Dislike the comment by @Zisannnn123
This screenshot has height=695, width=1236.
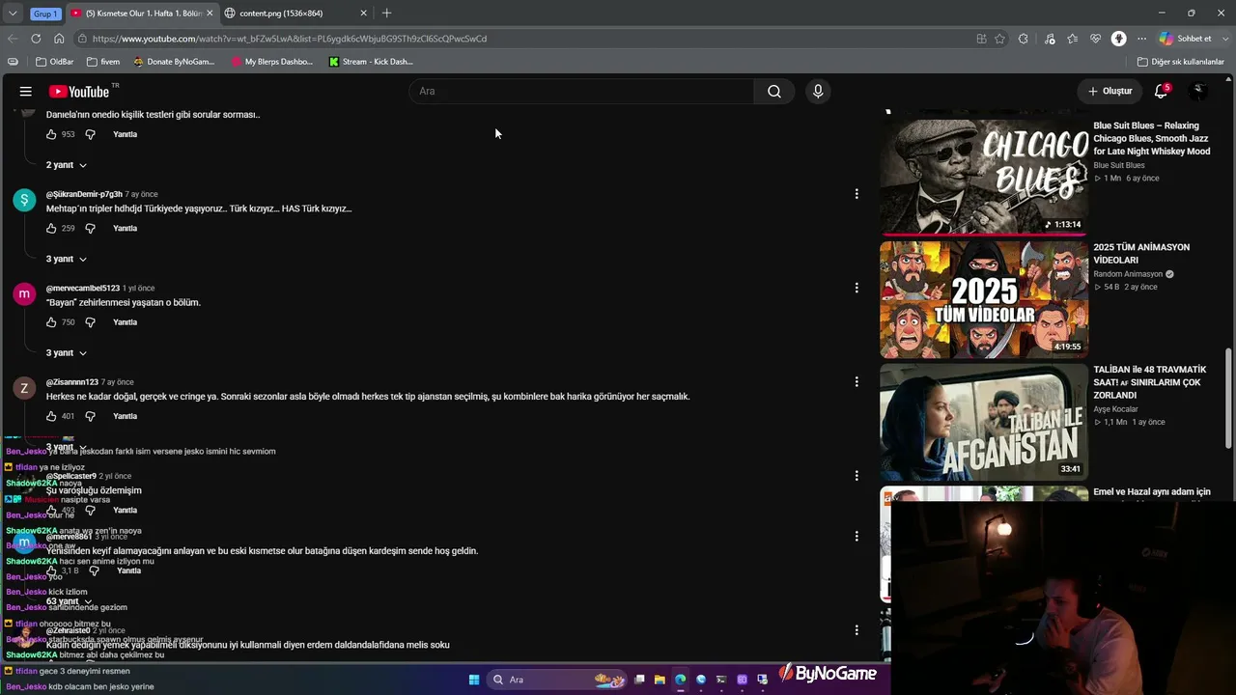[x=90, y=416]
